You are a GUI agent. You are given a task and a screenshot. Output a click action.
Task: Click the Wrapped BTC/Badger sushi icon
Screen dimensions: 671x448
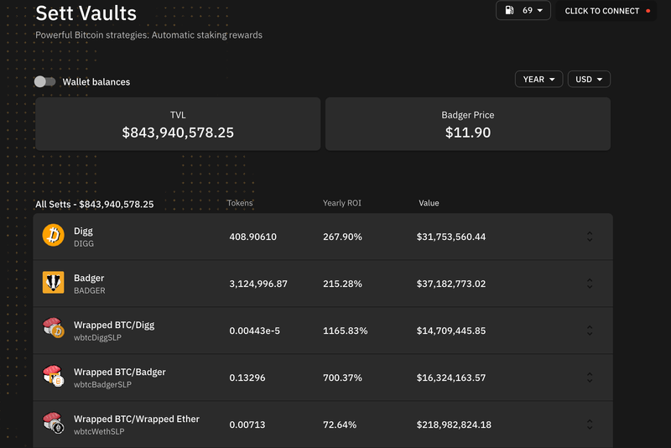pos(53,376)
